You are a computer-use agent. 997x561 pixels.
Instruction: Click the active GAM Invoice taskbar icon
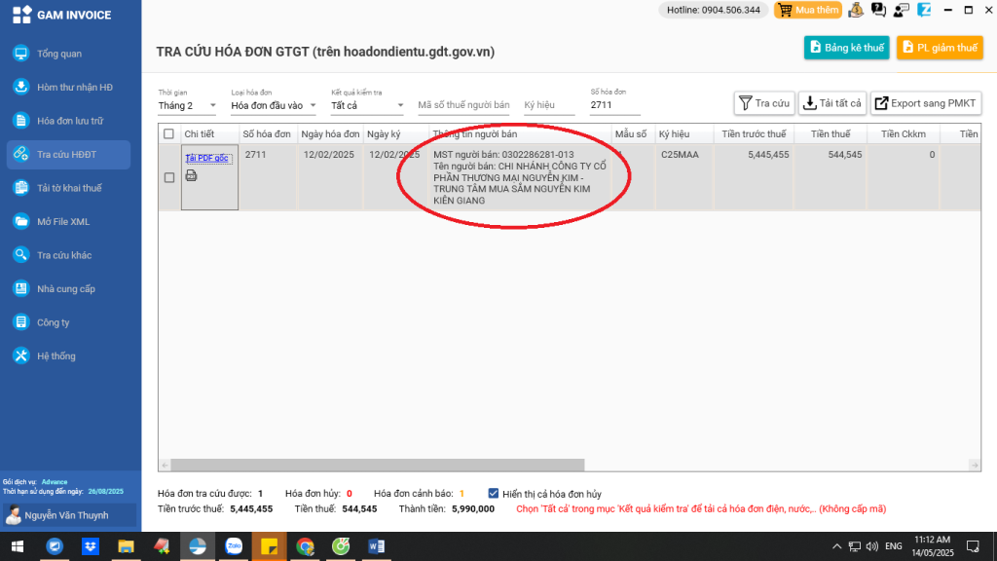(x=198, y=546)
